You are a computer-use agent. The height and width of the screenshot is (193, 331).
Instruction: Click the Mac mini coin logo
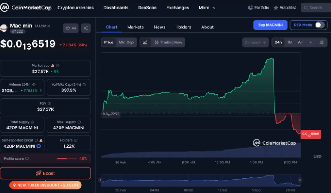(x=3, y=28)
